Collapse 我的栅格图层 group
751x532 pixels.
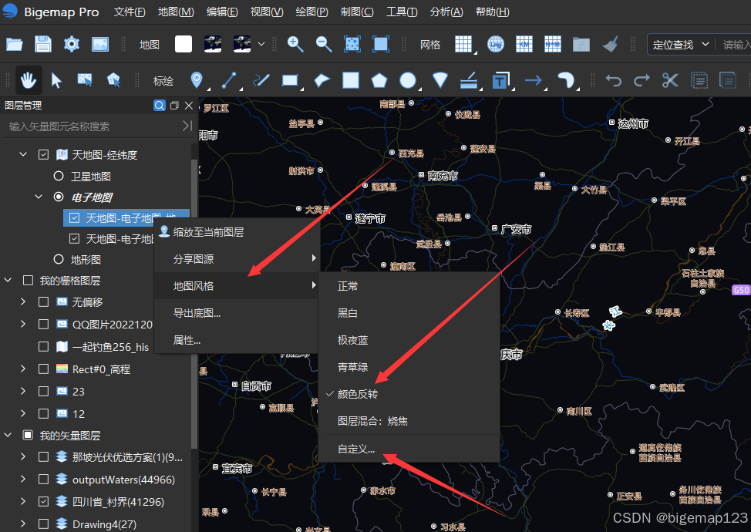(8, 280)
